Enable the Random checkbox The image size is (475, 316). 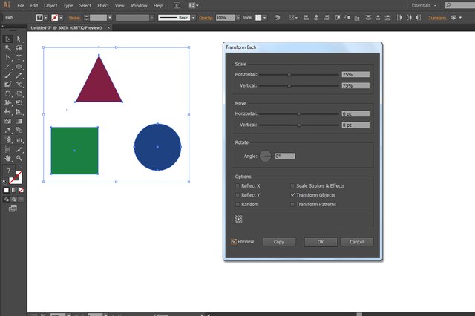coord(237,205)
